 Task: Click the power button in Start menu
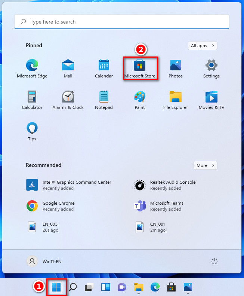point(214,261)
